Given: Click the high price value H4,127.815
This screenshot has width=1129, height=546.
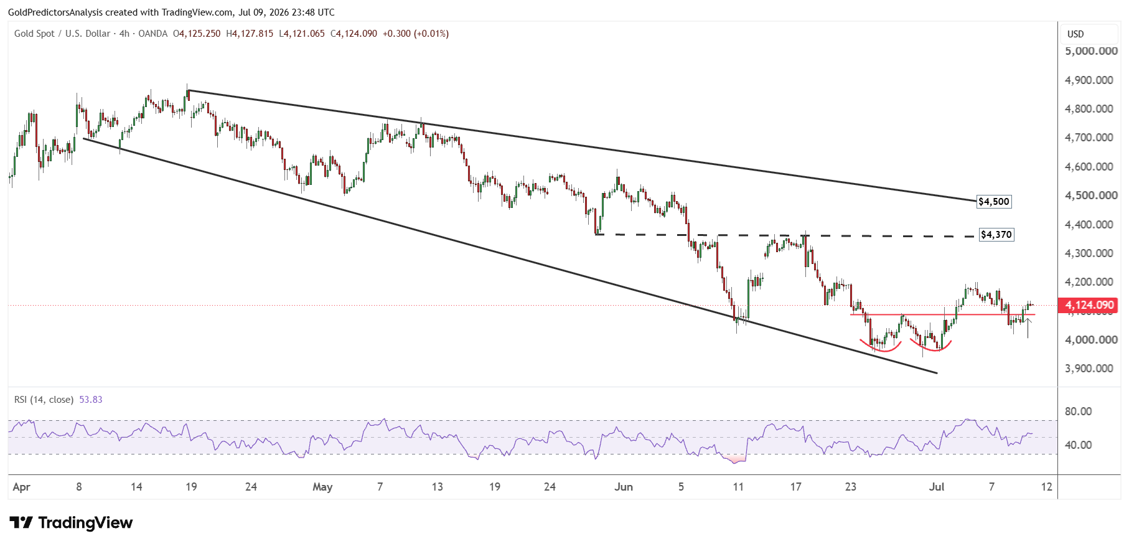Looking at the screenshot, I should click(250, 34).
